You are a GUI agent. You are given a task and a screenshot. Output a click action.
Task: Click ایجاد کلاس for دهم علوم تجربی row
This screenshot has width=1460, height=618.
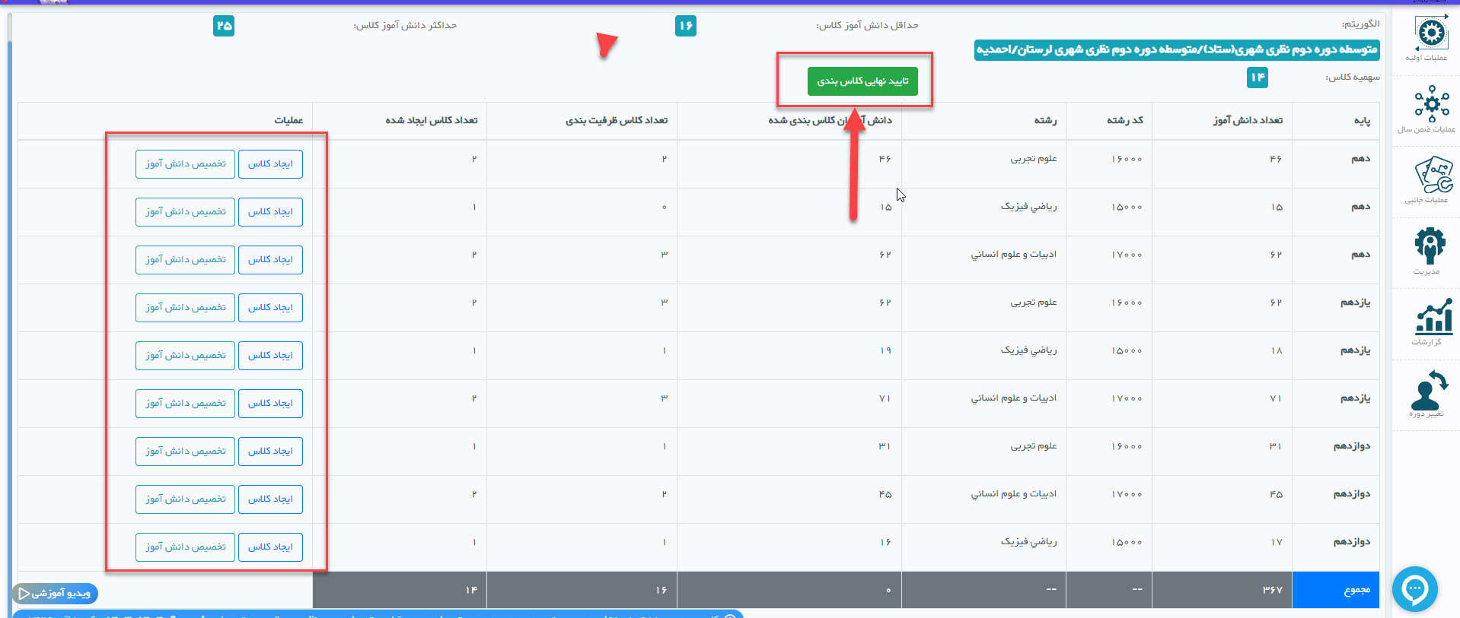point(270,164)
